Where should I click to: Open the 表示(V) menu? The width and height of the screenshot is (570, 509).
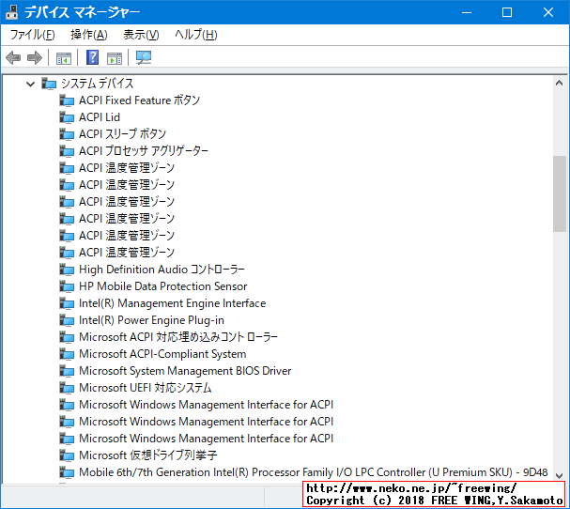pyautogui.click(x=141, y=35)
